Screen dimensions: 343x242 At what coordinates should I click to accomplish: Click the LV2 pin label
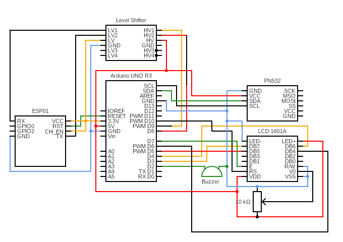[x=112, y=35]
